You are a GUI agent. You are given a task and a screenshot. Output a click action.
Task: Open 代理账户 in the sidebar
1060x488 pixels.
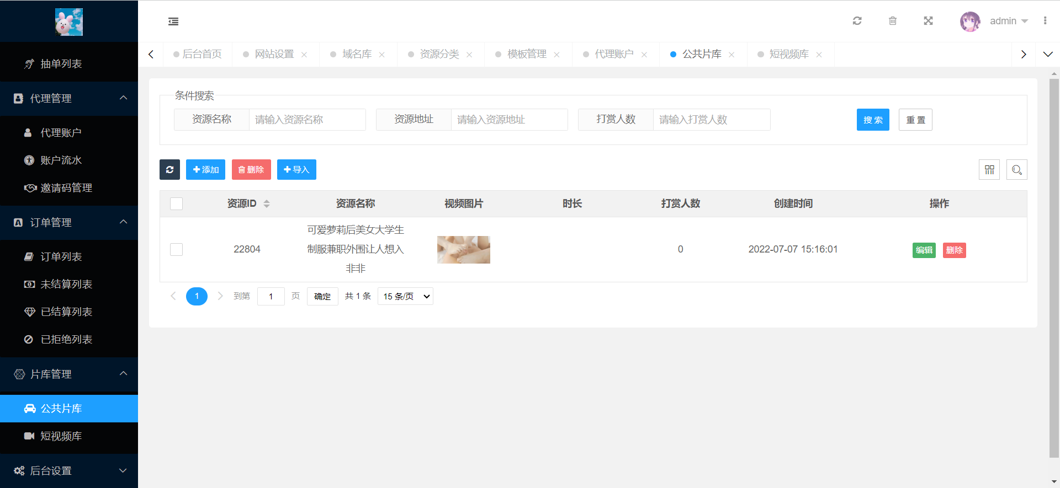69,133
